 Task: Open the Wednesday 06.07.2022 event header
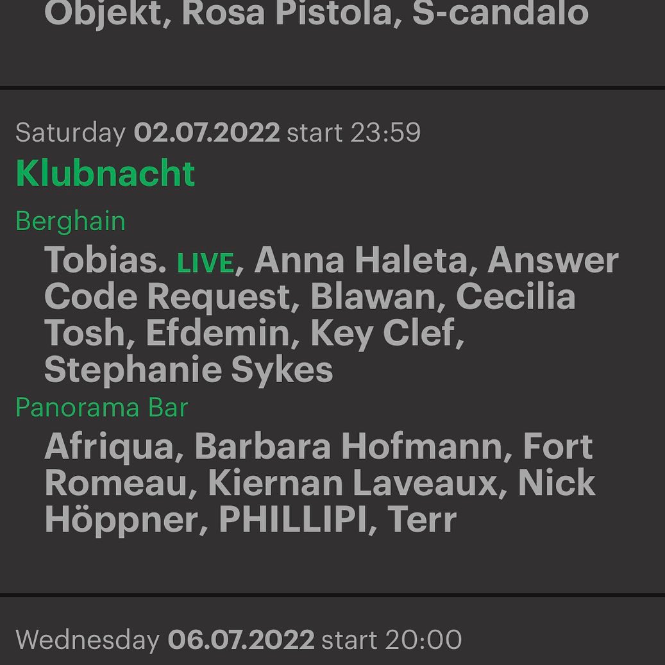point(238,640)
